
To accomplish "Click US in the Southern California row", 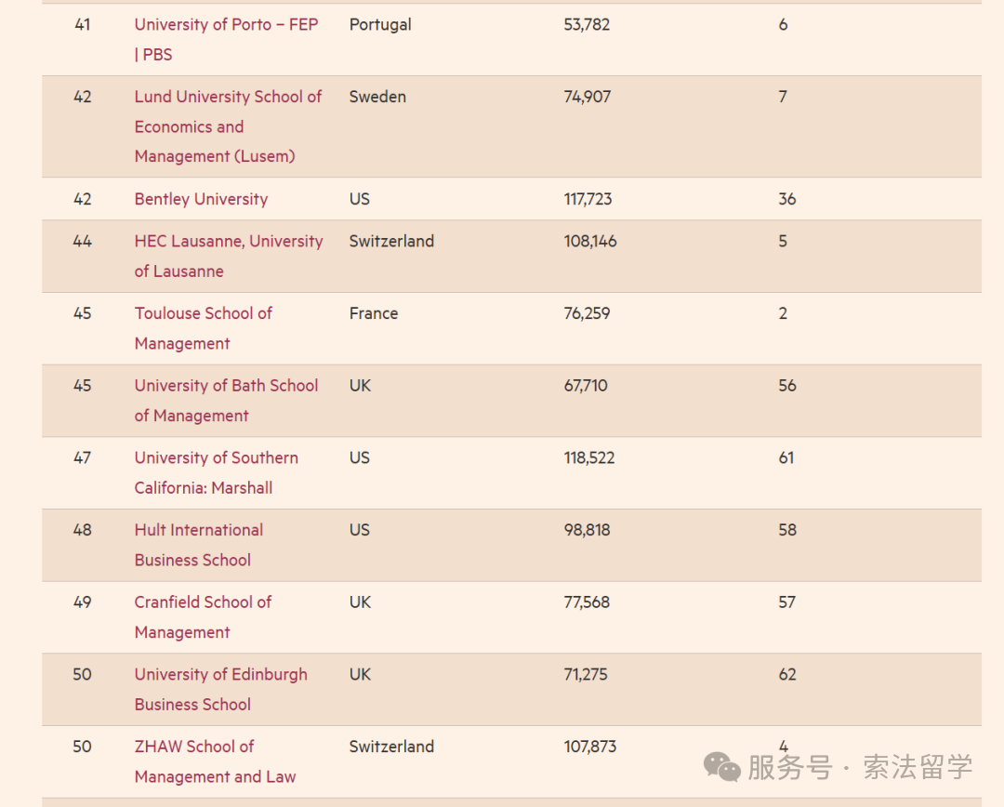I will [x=359, y=458].
